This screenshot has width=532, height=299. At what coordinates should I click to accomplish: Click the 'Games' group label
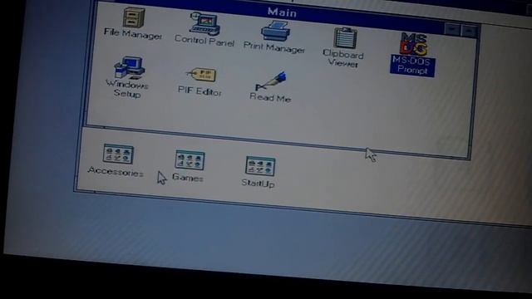[188, 177]
